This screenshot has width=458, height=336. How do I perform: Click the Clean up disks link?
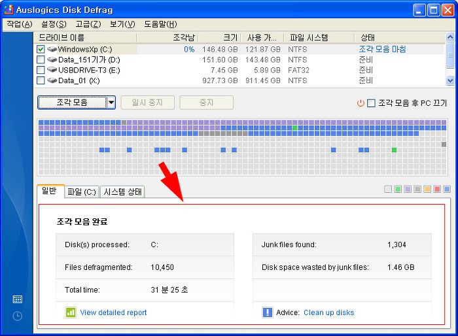click(329, 312)
